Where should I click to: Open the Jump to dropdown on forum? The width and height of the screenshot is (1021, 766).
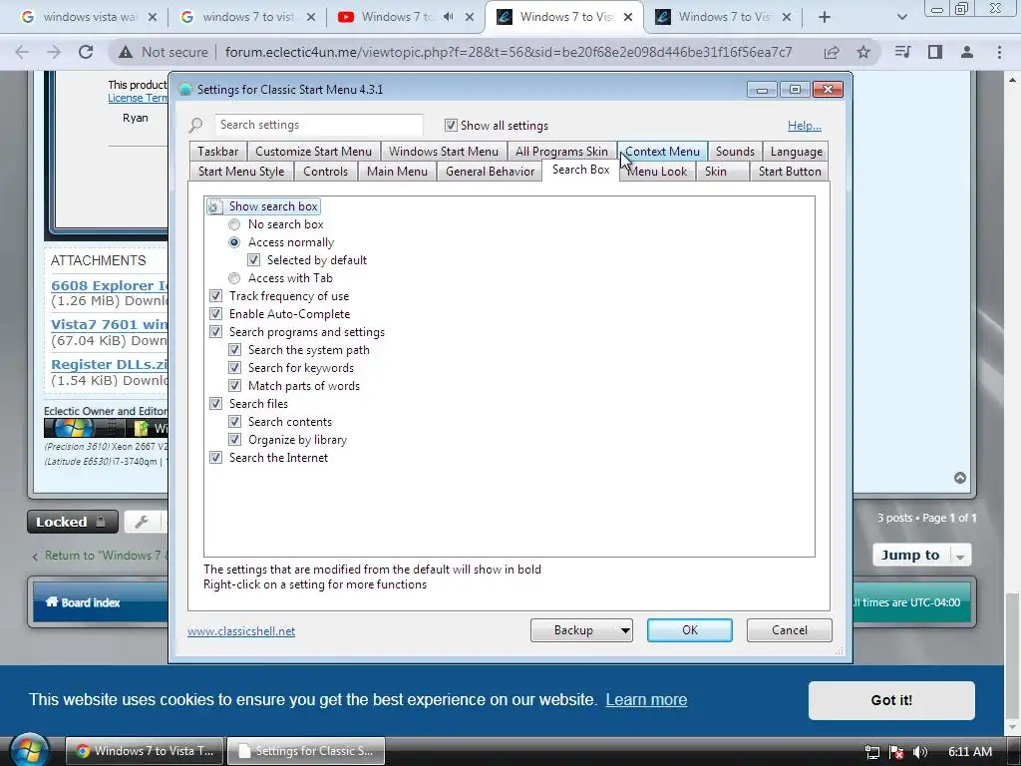[x=921, y=555]
